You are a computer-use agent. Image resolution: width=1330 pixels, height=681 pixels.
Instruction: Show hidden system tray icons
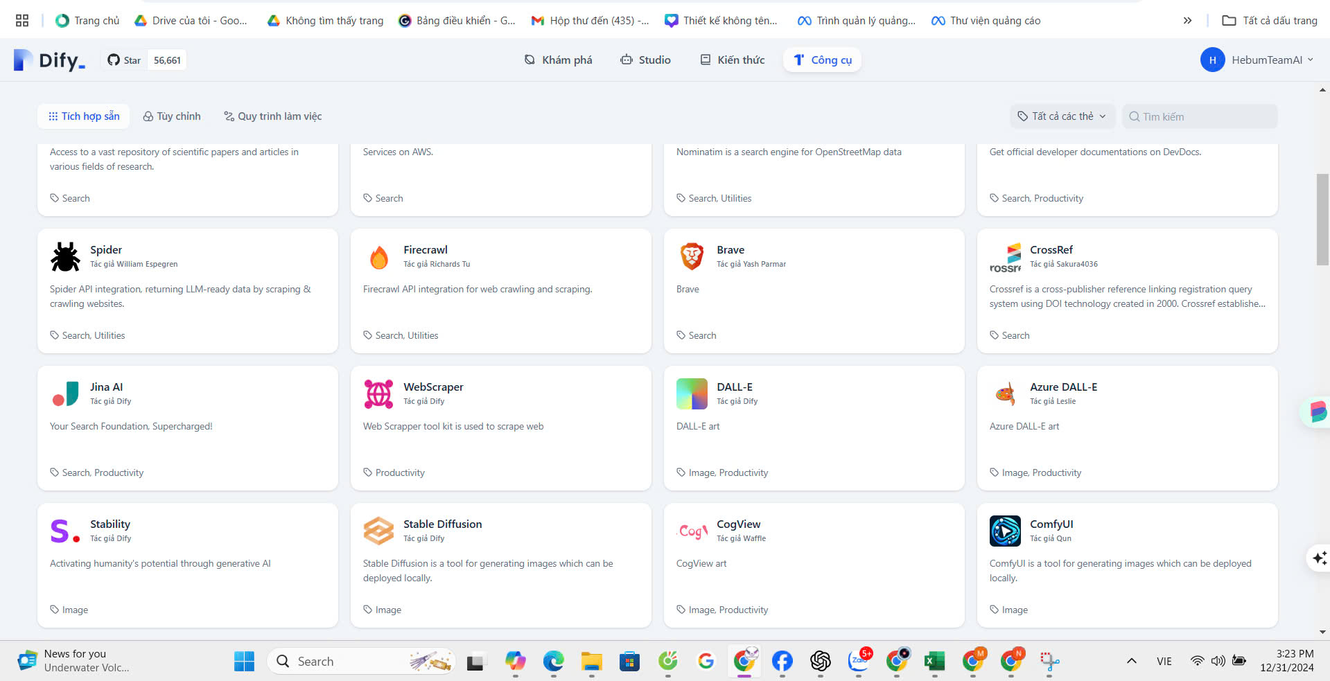(x=1131, y=661)
